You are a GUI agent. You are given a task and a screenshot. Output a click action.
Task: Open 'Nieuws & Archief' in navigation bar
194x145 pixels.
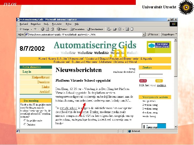pos(58,59)
